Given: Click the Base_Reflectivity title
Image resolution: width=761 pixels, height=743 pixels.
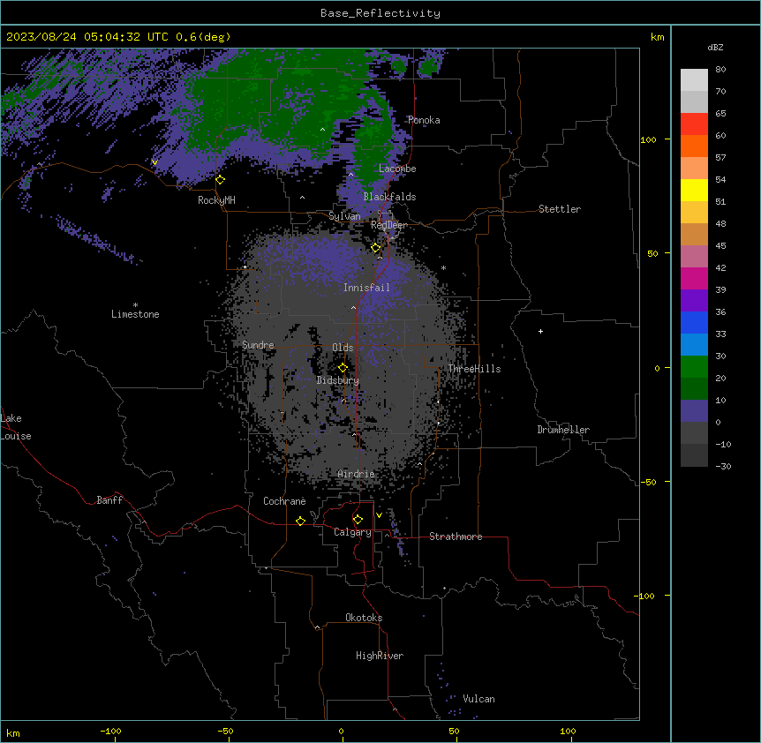Looking at the screenshot, I should click(x=380, y=13).
